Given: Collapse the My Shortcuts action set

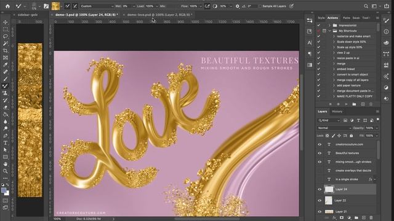Looking at the screenshot, I should coord(330,31).
